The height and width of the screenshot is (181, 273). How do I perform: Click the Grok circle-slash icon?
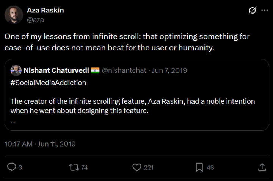tap(252, 11)
